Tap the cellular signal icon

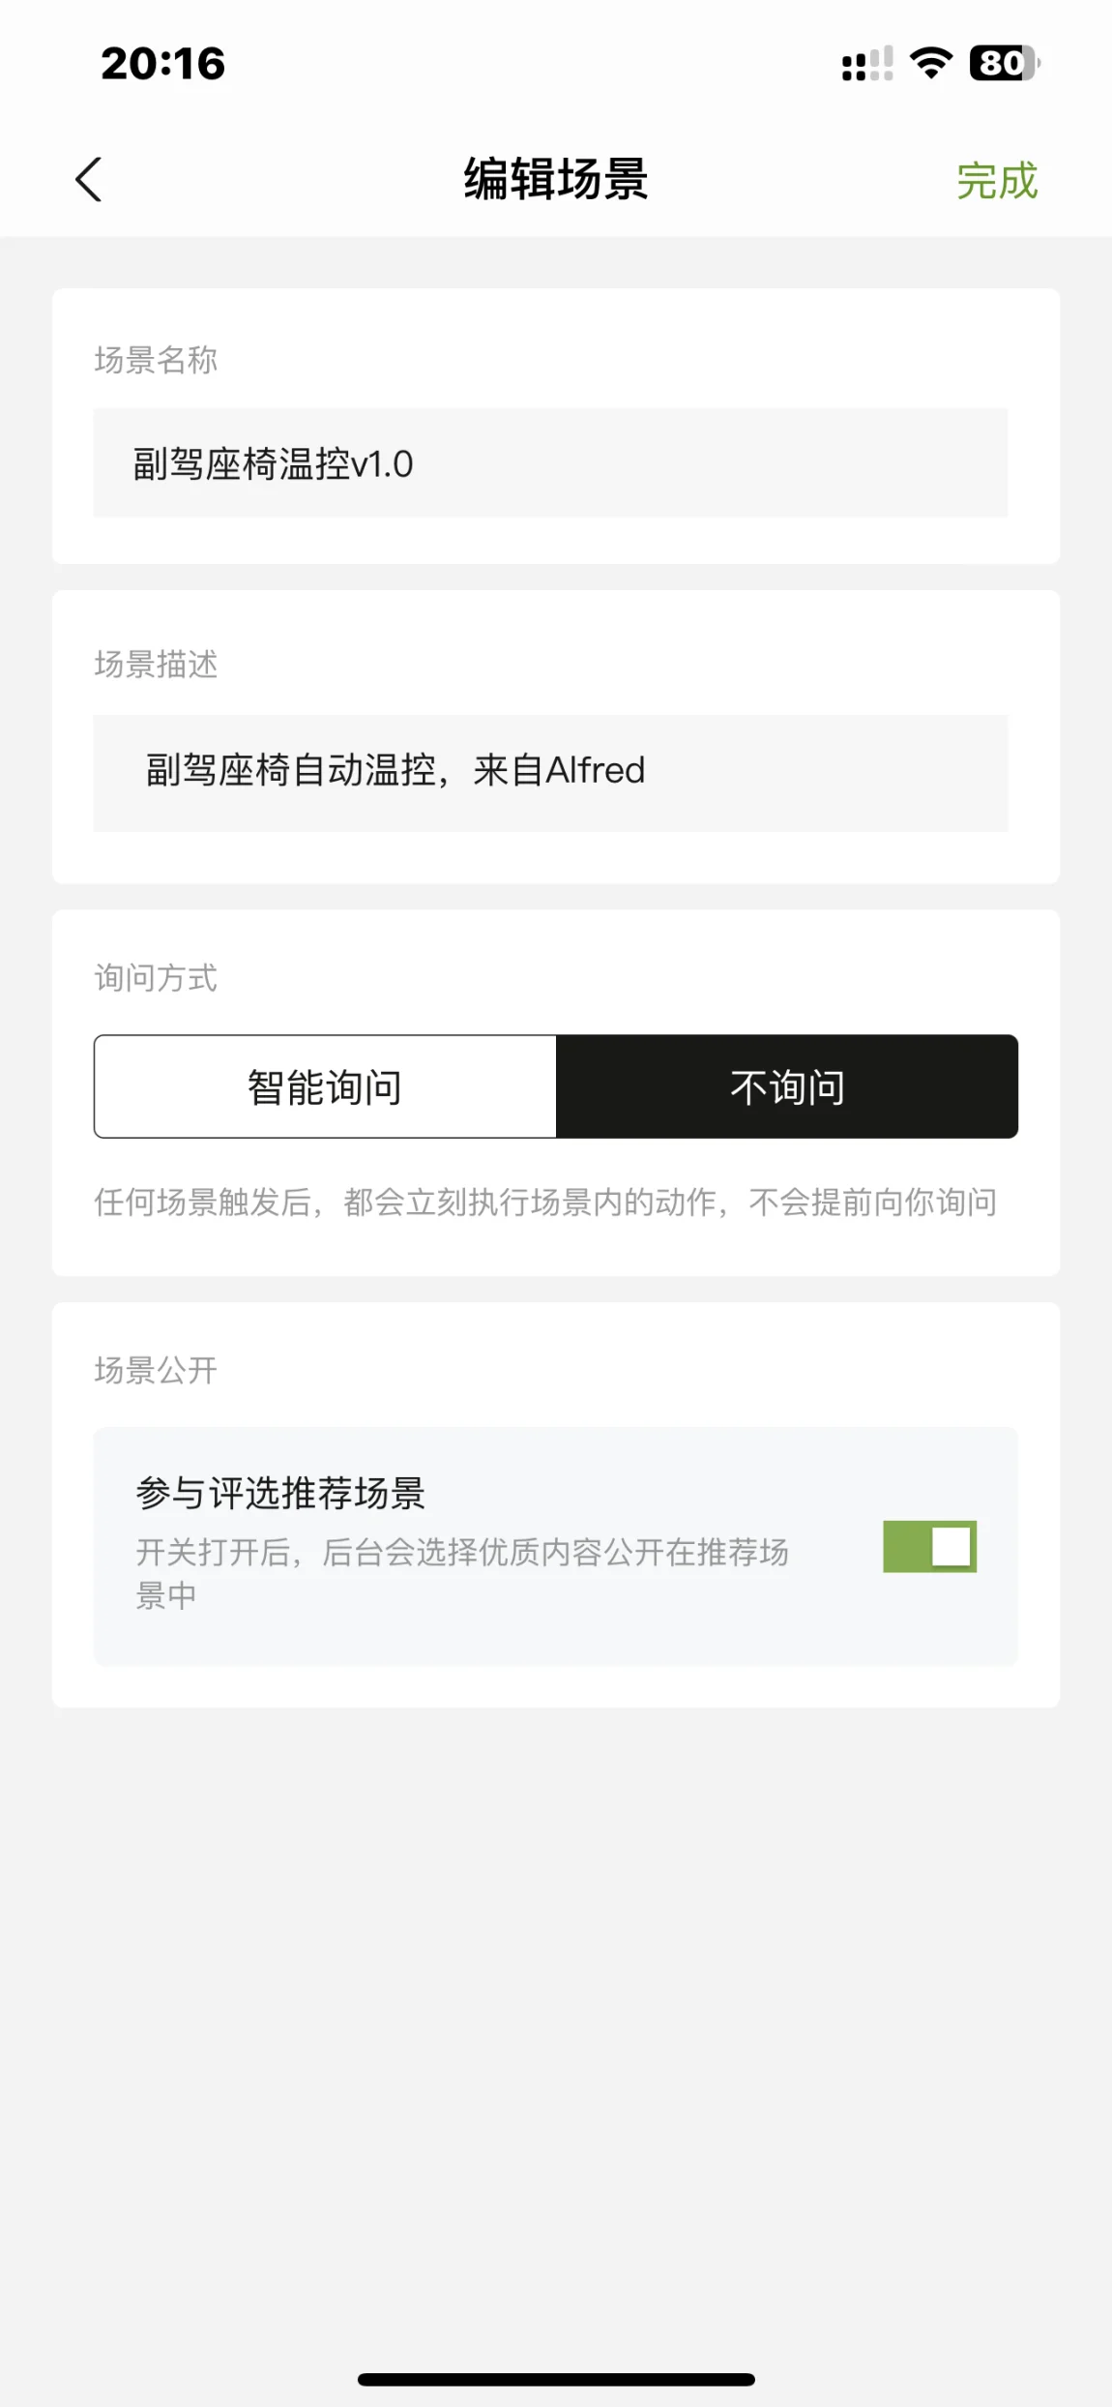coord(866,65)
